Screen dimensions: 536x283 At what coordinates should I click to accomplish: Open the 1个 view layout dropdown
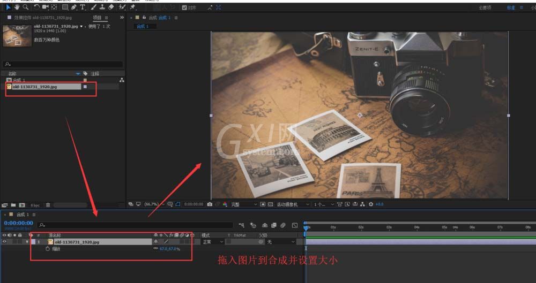(x=323, y=204)
